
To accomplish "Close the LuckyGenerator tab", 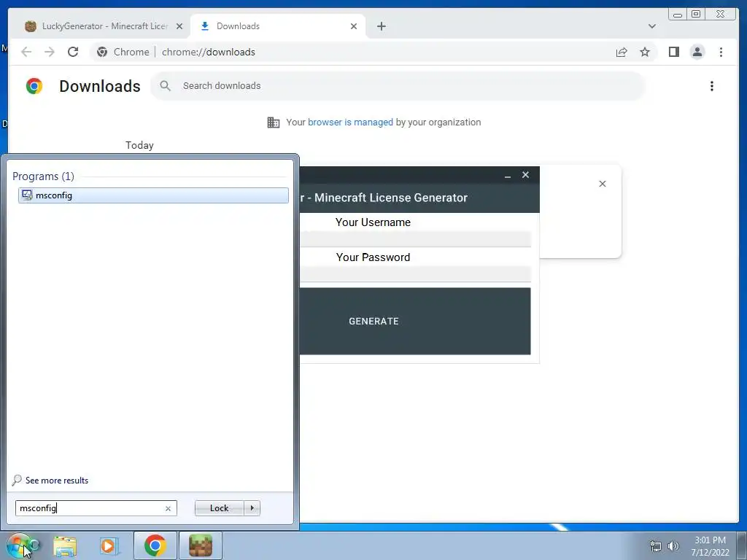I will tap(179, 26).
